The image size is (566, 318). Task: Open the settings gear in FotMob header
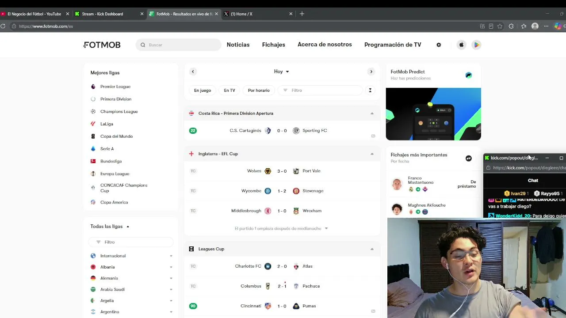439,45
